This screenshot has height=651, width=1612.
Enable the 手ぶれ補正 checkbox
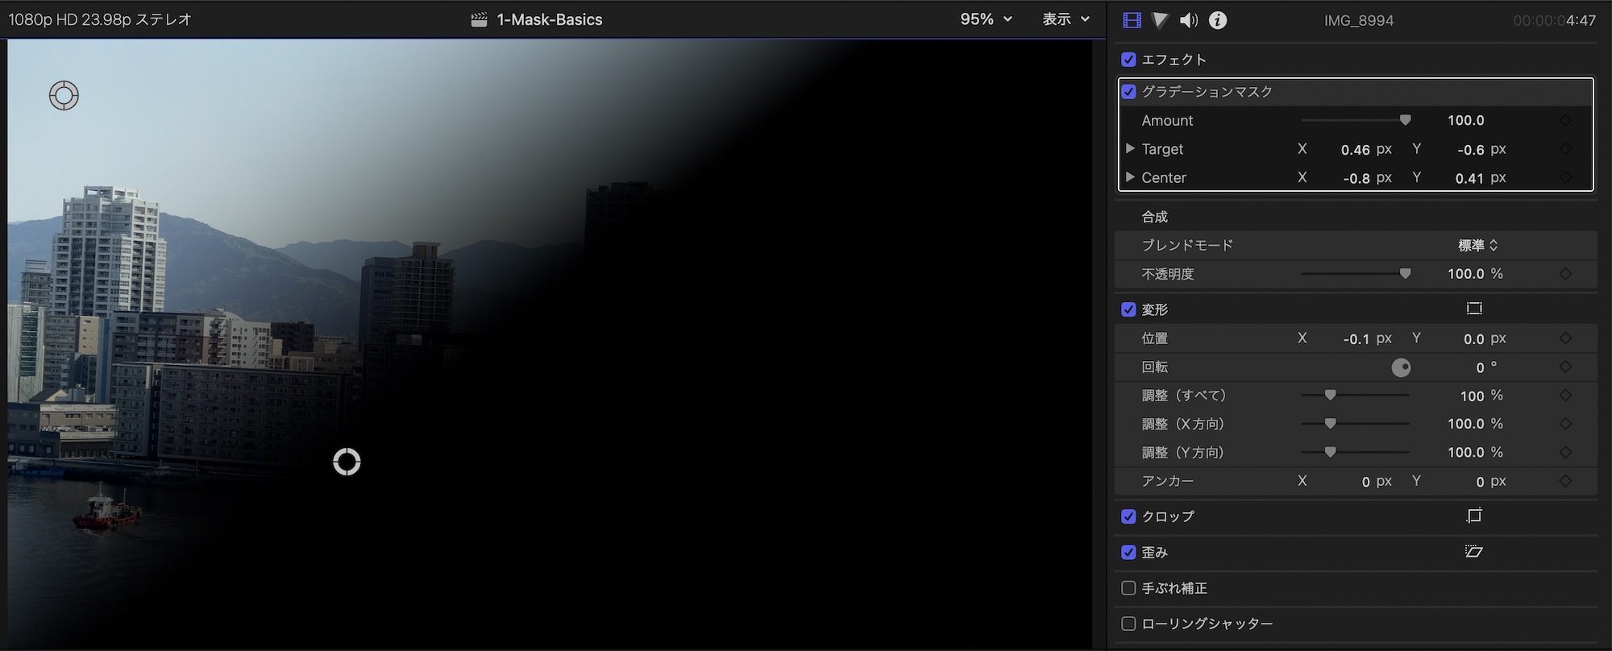1128,588
